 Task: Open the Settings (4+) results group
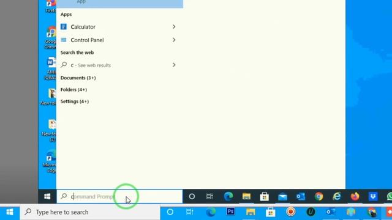pyautogui.click(x=75, y=101)
